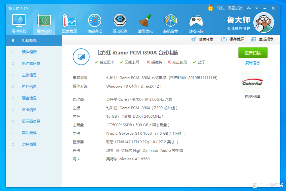
Task: Click sound card value 瑞昱 High Definition Audio
Action: (145, 151)
